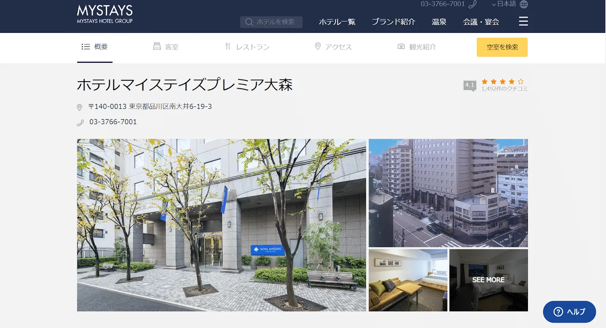The image size is (606, 328).
Task: Click the address 〒140-0013 東京都品川区南大井6-19-3
Action: click(150, 107)
